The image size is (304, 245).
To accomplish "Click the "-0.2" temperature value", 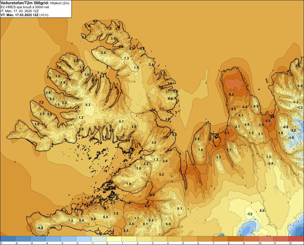I will coord(295,102).
